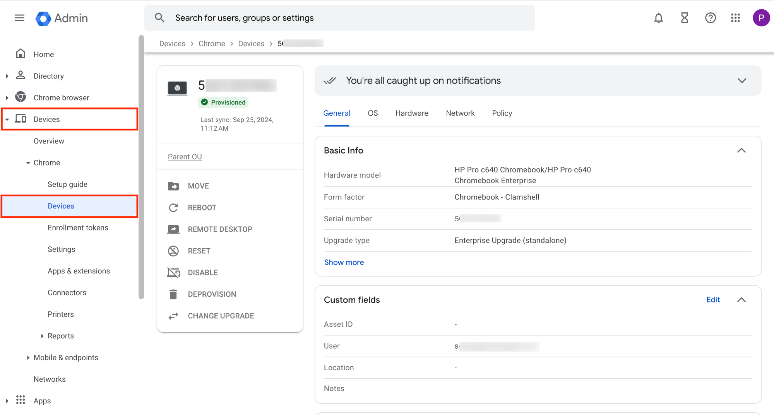
Task: Click the Devices icon in sidebar
Action: [21, 119]
